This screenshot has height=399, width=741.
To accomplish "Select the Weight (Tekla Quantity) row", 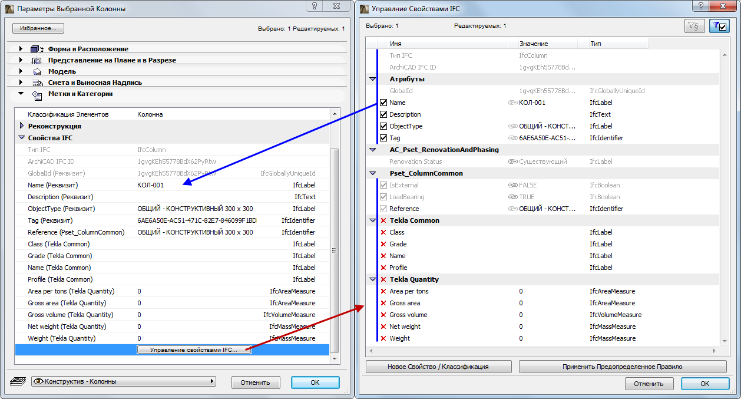I will pos(172,338).
